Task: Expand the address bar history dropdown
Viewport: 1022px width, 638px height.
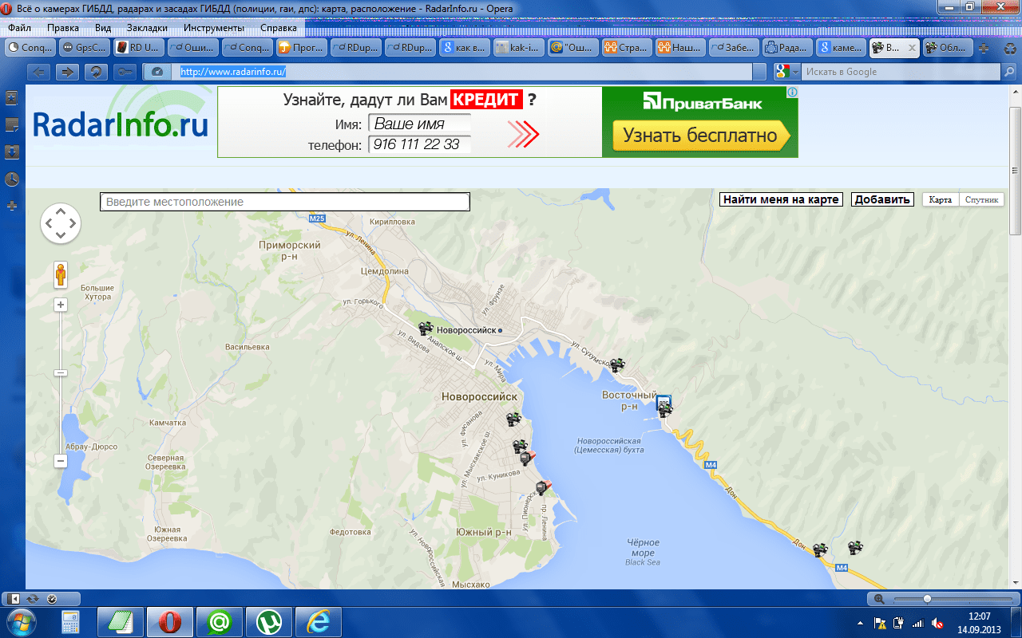Action: pyautogui.click(x=758, y=72)
